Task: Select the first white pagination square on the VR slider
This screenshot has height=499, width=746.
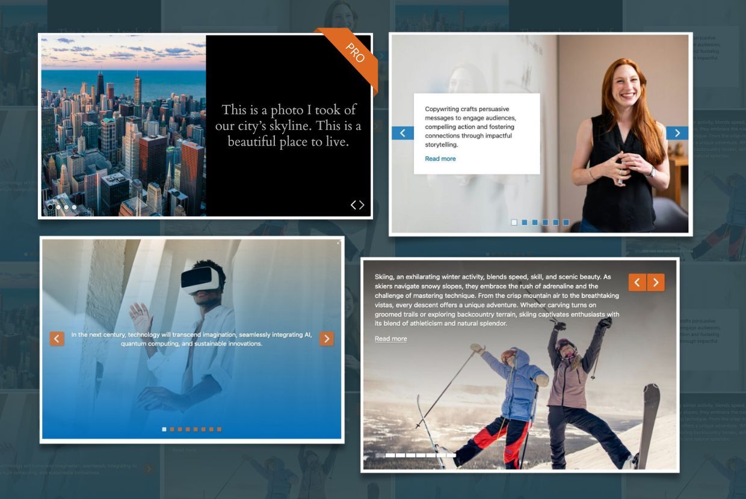Action: coord(164,429)
